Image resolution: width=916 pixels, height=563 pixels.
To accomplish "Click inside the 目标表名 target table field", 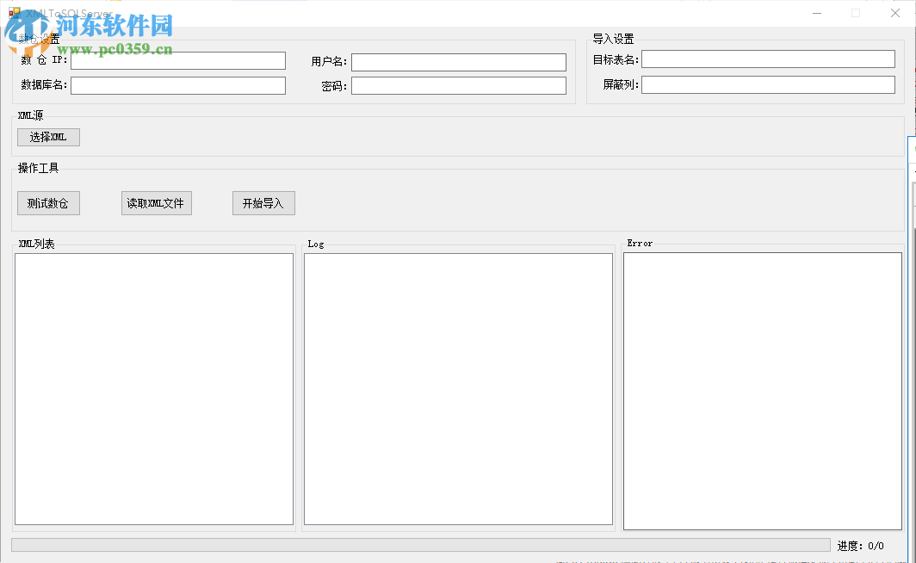I will [767, 59].
